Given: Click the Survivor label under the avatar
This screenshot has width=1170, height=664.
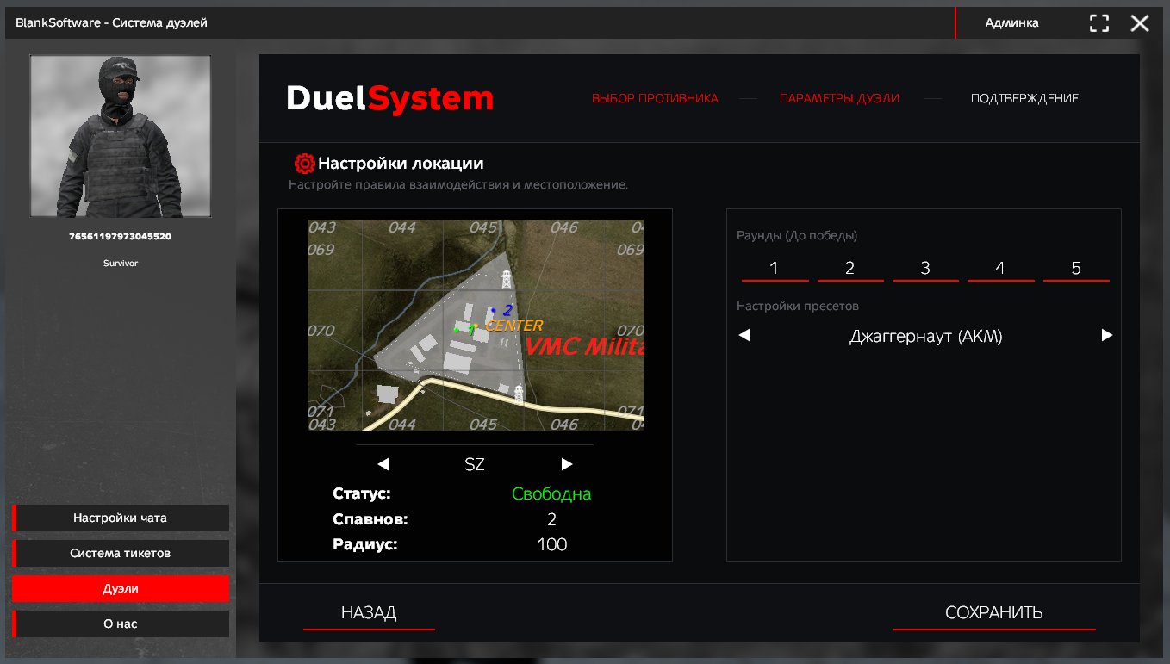Looking at the screenshot, I should click(121, 264).
